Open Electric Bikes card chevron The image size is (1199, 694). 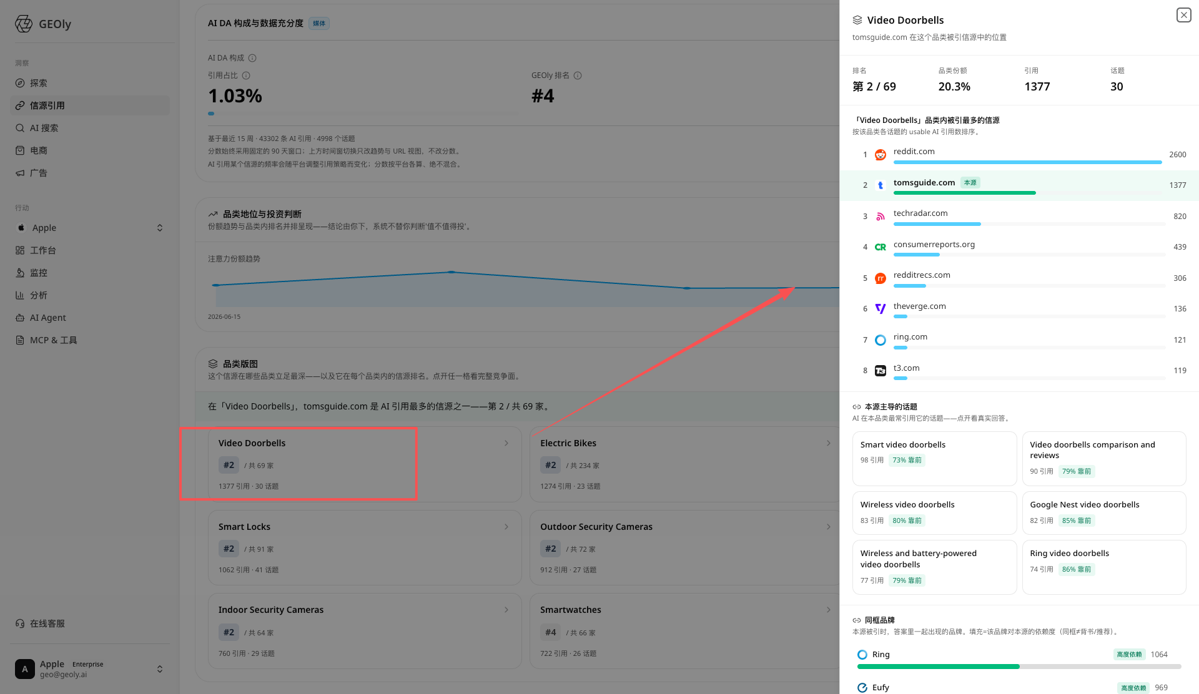click(x=829, y=443)
